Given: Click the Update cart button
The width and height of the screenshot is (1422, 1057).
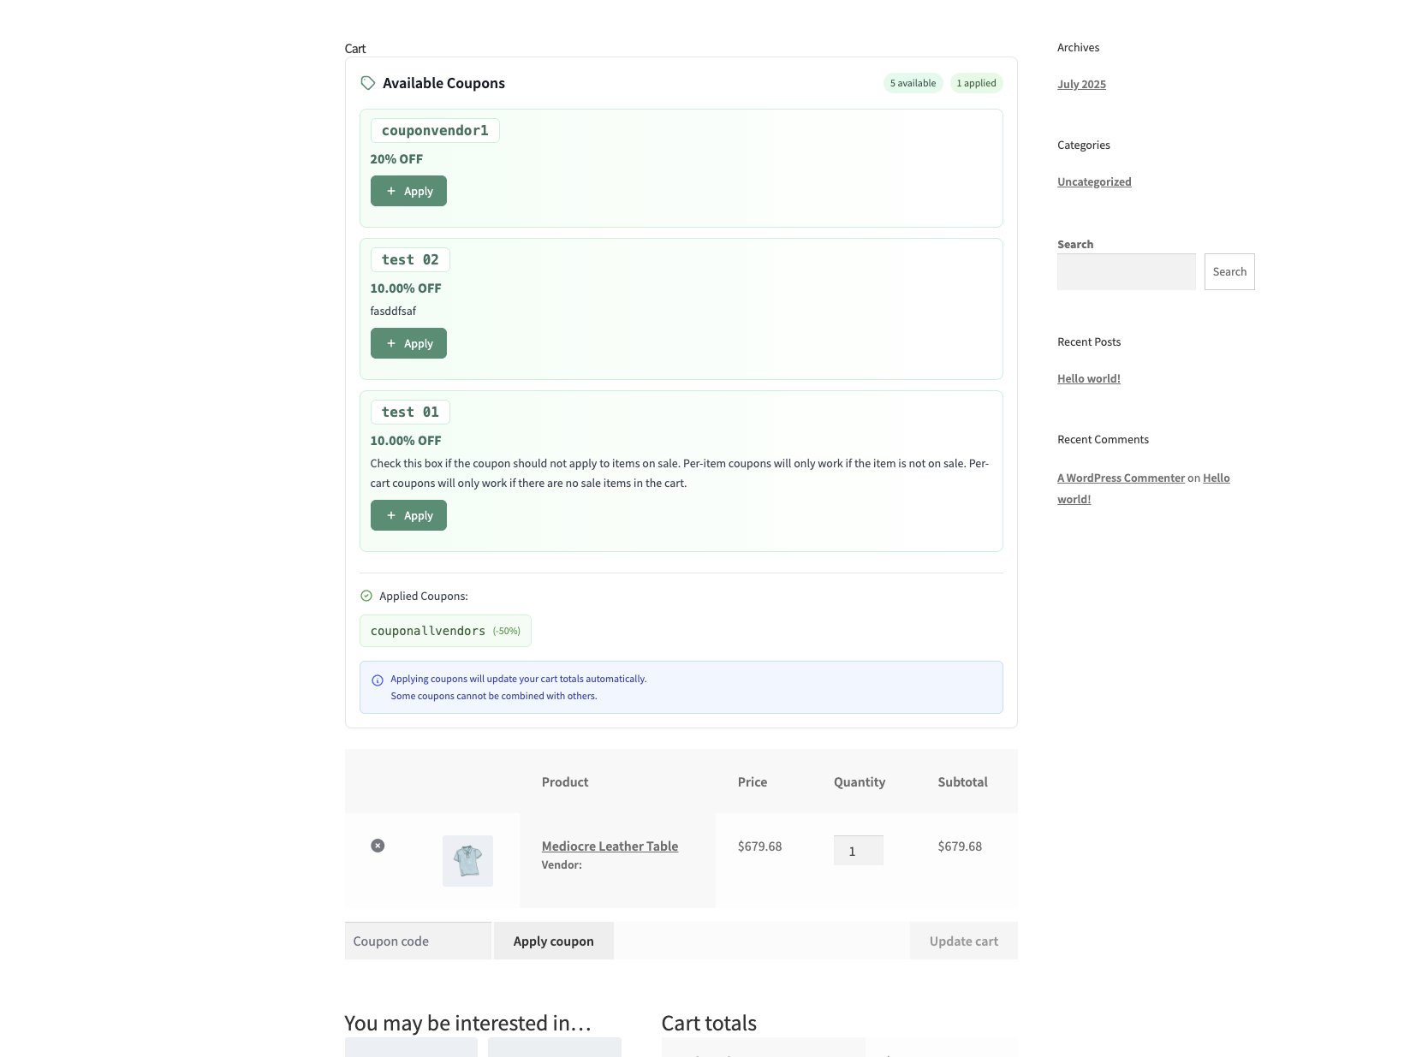Looking at the screenshot, I should (963, 941).
